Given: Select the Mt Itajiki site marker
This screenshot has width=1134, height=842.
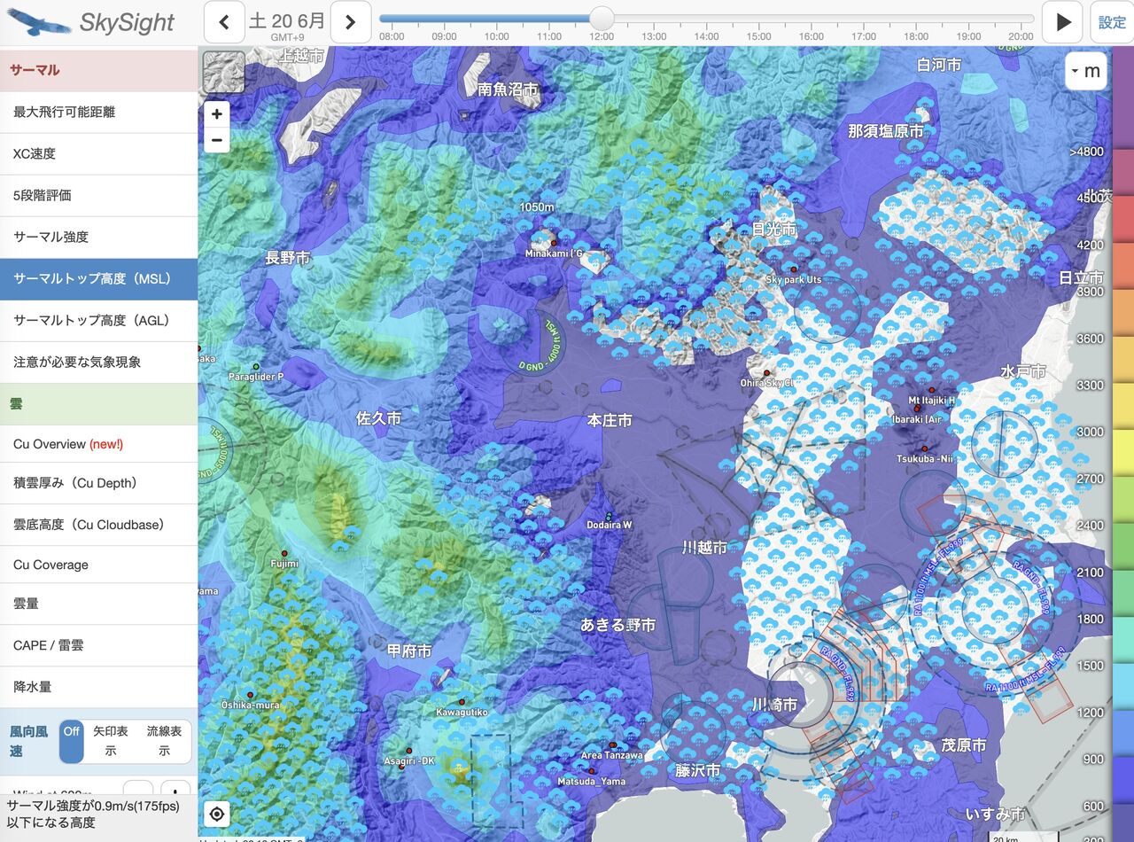Looking at the screenshot, I should 931,390.
